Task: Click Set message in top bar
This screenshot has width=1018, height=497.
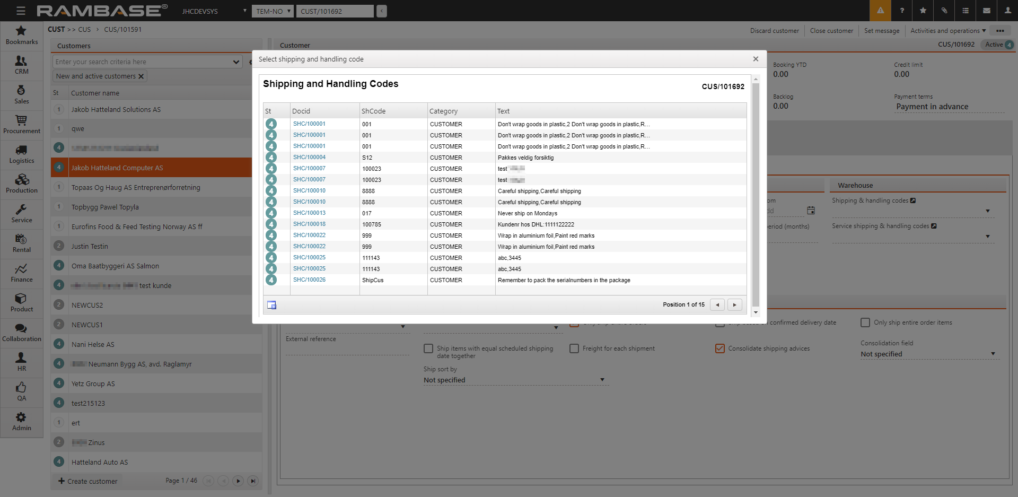Action: click(881, 31)
